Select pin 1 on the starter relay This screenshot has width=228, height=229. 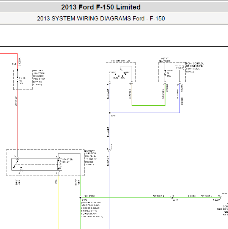[x=56, y=157]
